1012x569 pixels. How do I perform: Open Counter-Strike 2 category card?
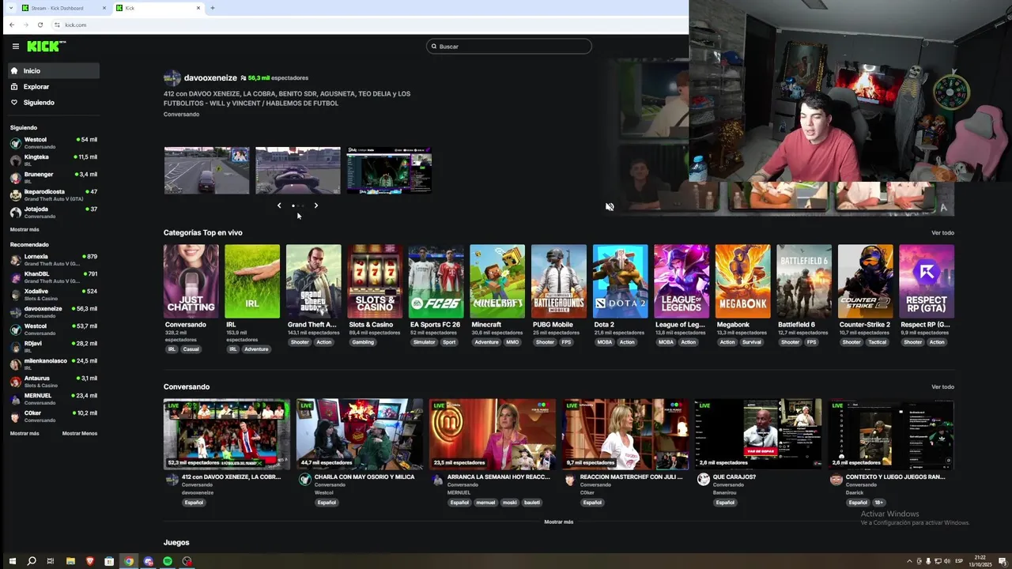click(x=865, y=281)
